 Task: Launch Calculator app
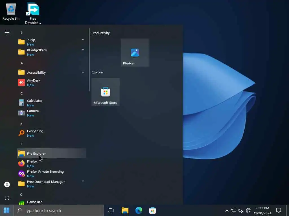point(52,103)
